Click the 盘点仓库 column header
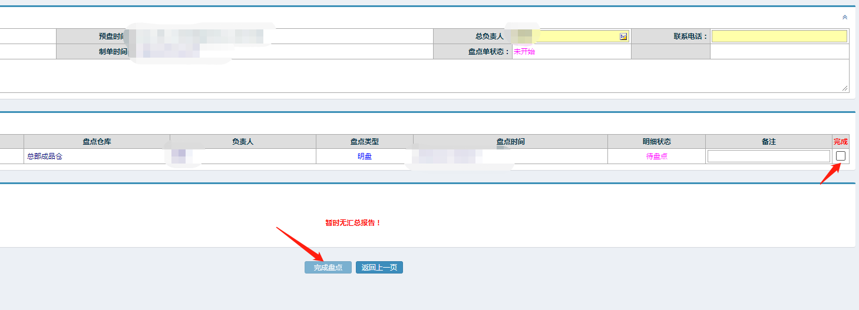Image resolution: width=859 pixels, height=310 pixels. pos(97,142)
